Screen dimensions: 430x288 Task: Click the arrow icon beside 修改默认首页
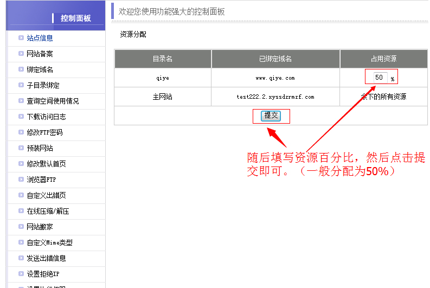(21, 163)
